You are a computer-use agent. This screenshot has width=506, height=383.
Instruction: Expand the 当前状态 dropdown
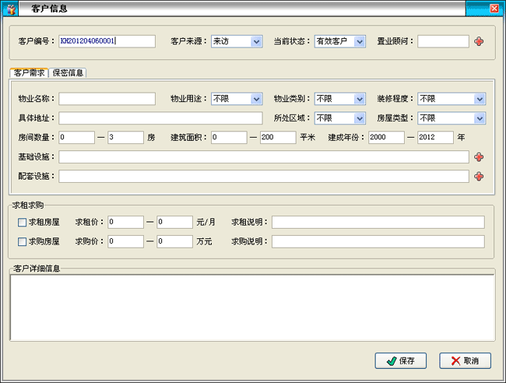click(x=359, y=41)
